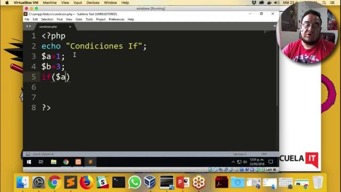The width and height of the screenshot is (341, 192).
Task: Open the Tools menu
Action: (x=89, y=19)
